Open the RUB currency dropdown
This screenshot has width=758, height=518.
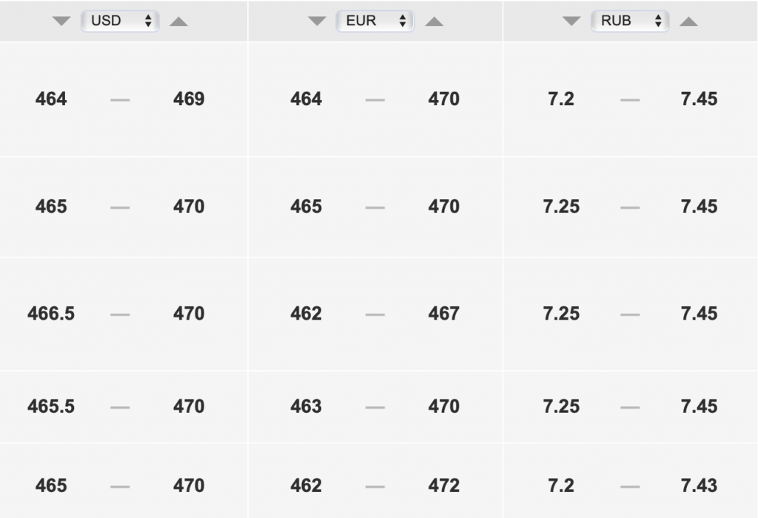pyautogui.click(x=630, y=21)
